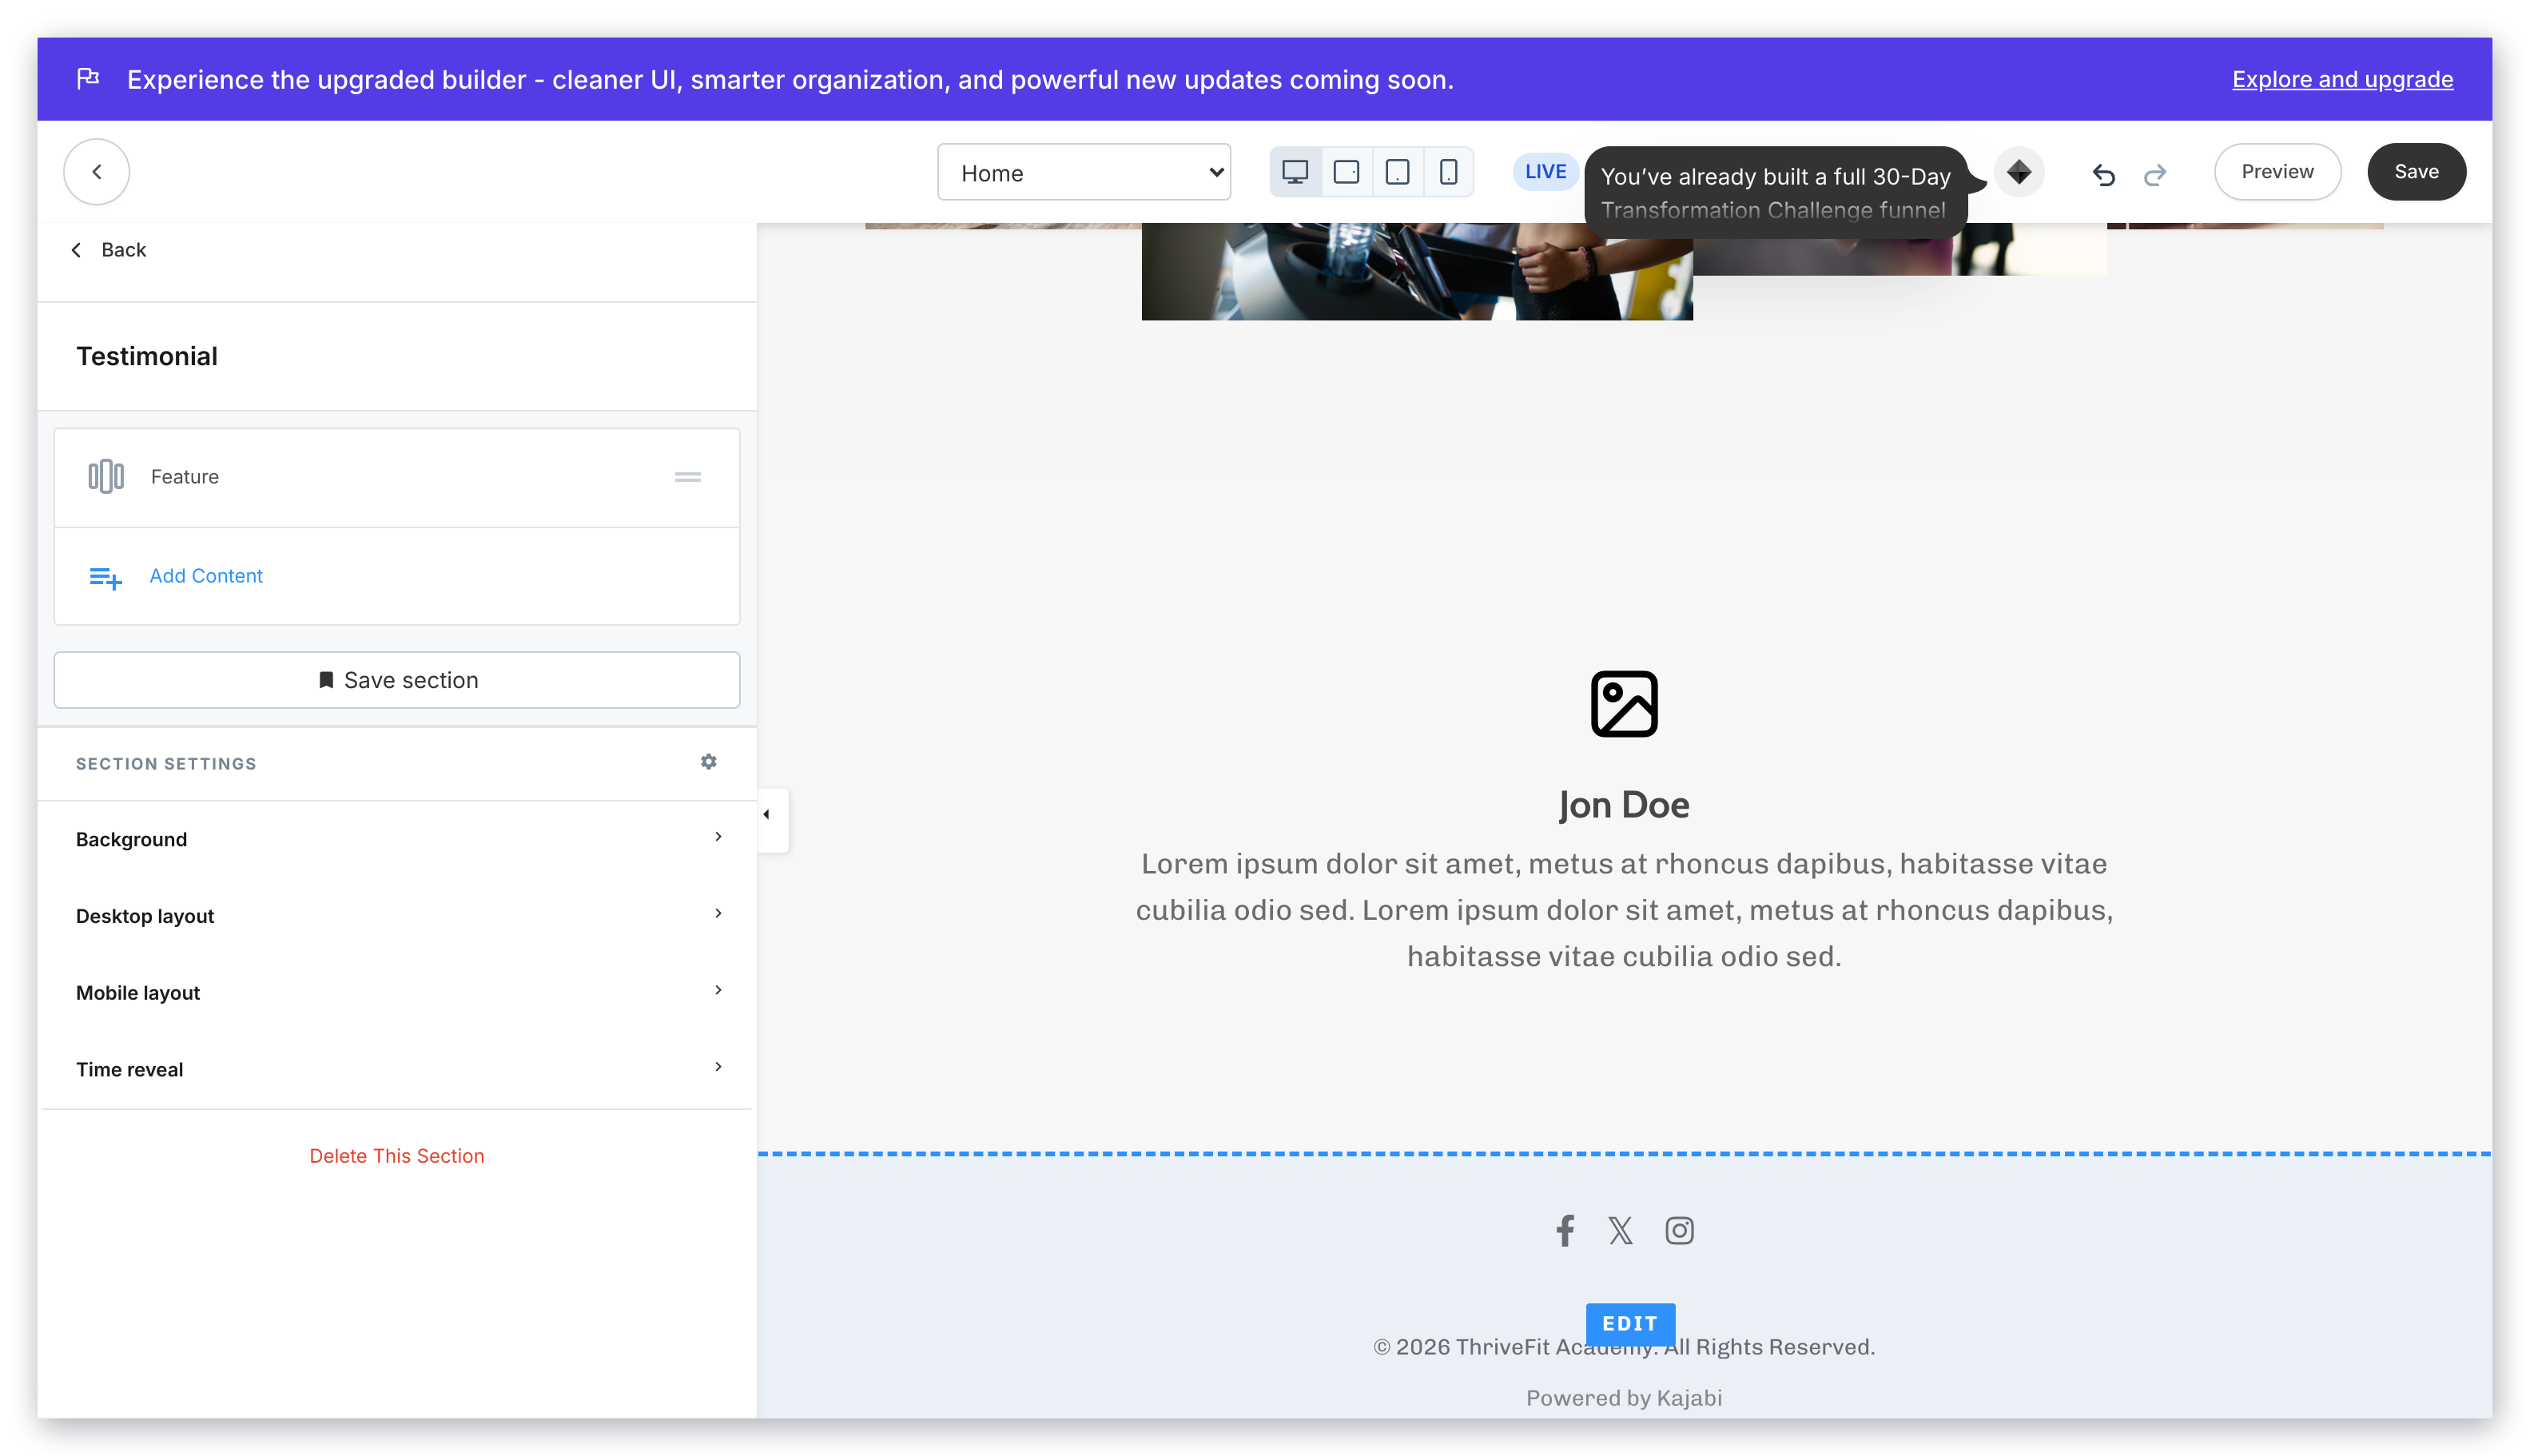The height and width of the screenshot is (1456, 2530).
Task: Click the flag icon in upgrade banner
Action: [88, 78]
